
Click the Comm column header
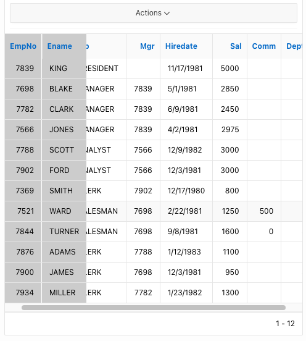click(264, 46)
